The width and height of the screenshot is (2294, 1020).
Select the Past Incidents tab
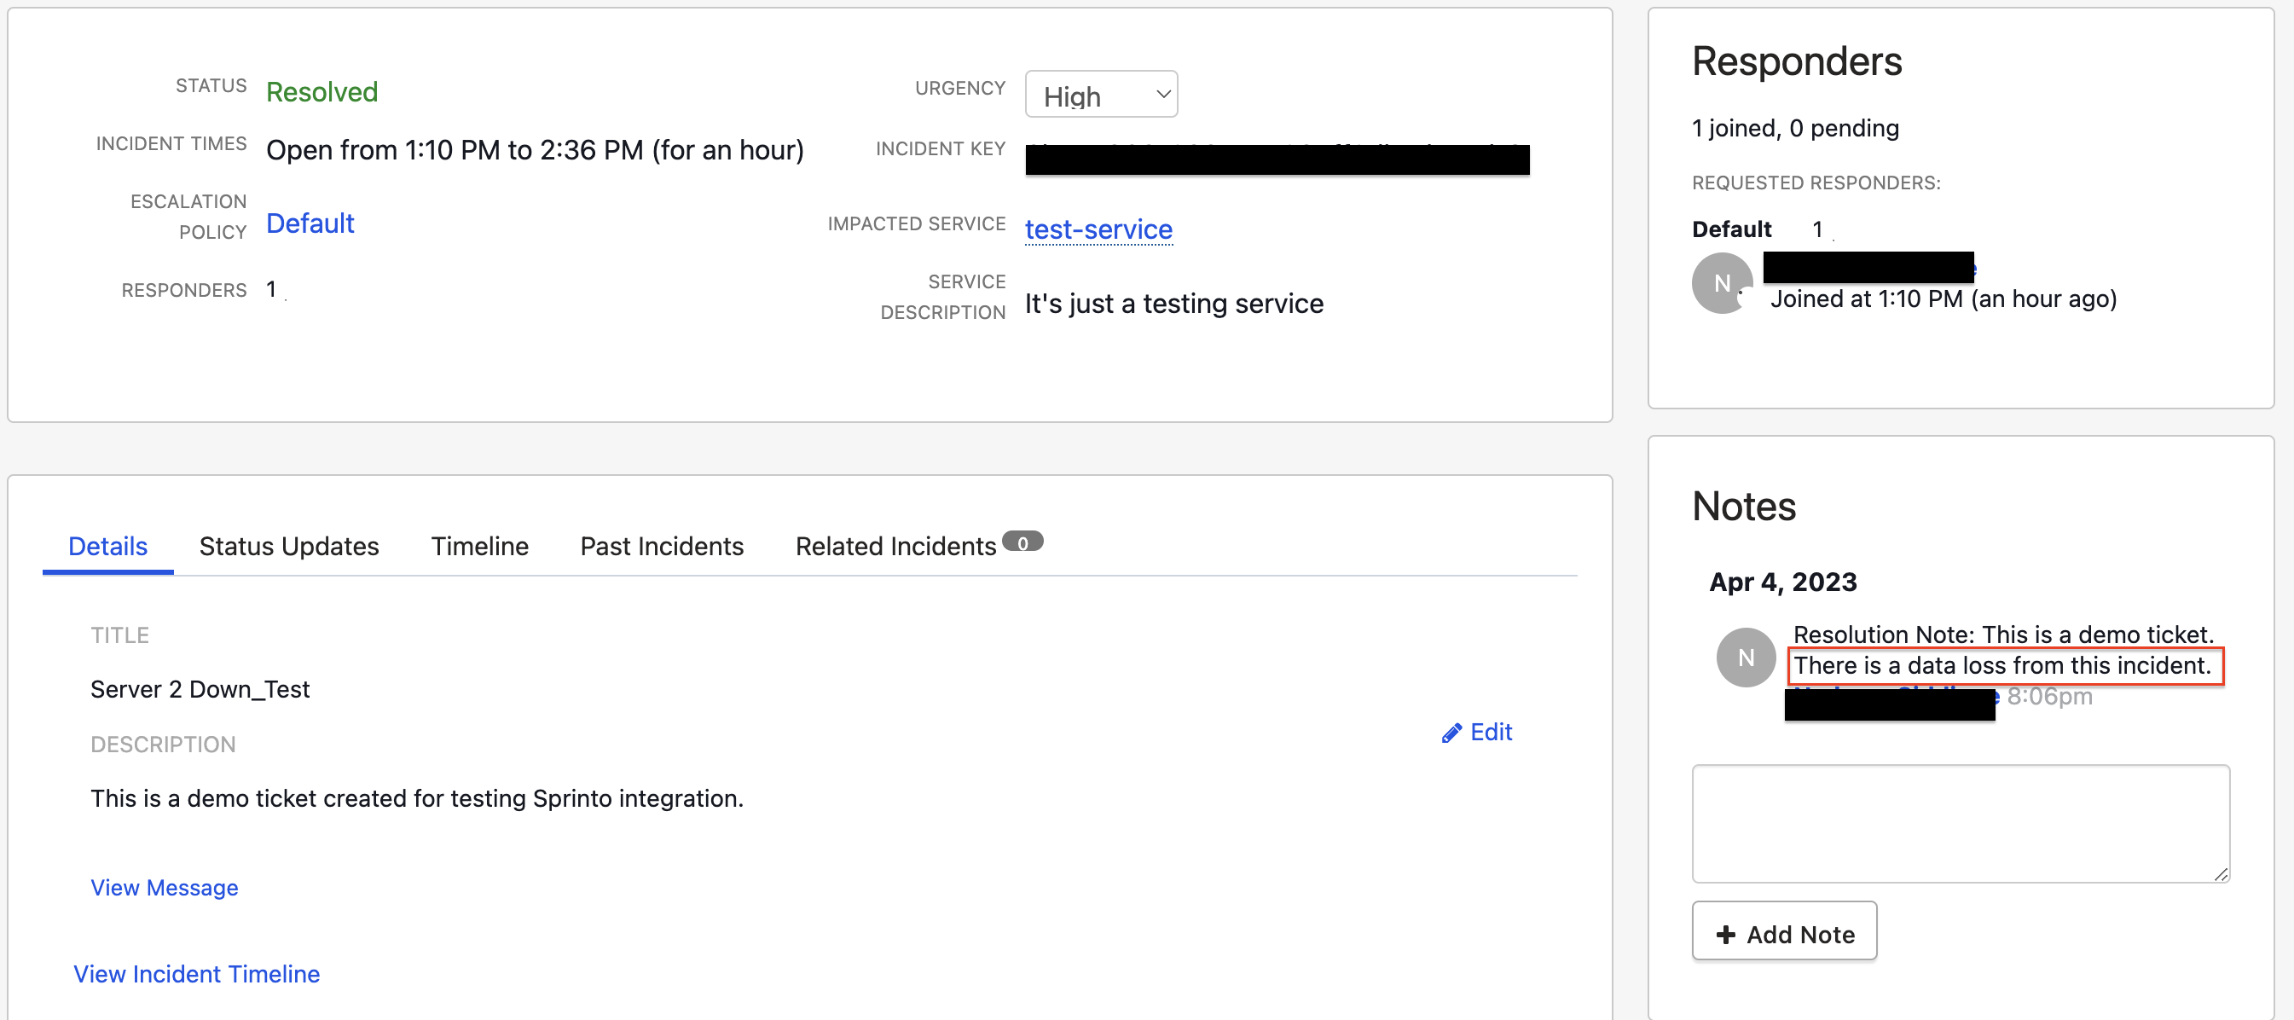tap(662, 546)
